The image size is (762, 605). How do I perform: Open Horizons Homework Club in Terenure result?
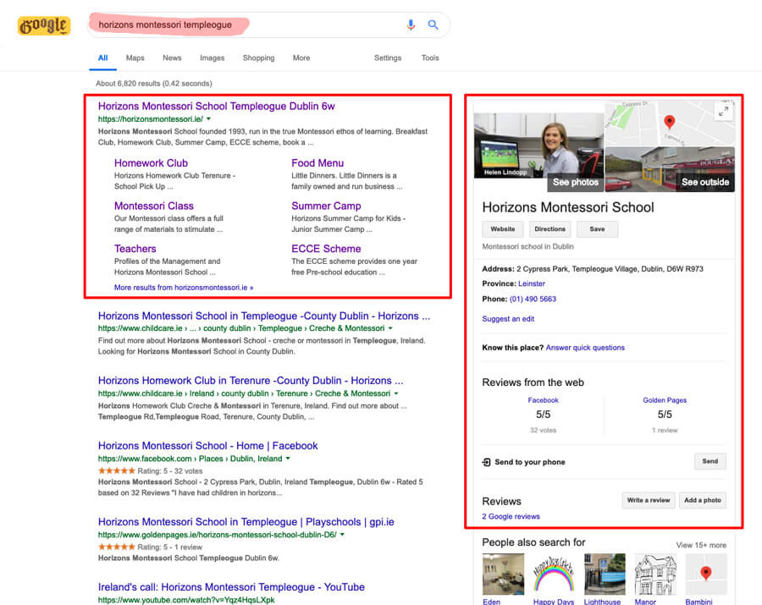tap(251, 381)
